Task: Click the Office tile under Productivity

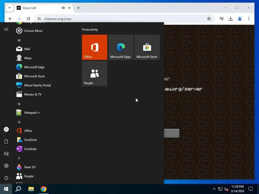Action: pyautogui.click(x=95, y=47)
